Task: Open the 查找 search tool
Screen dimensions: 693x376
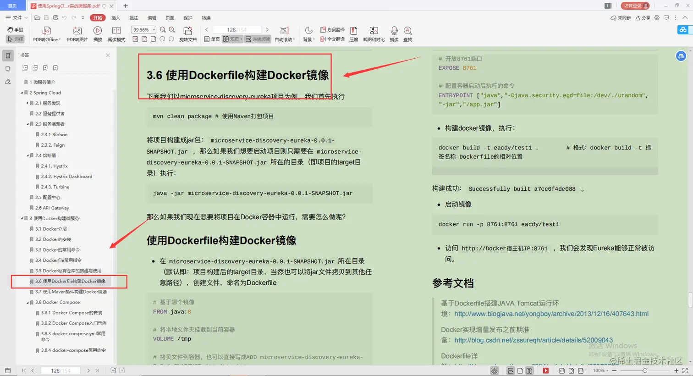Action: coord(407,32)
